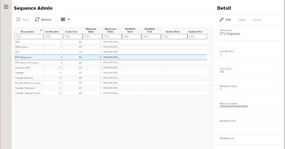Click the Detail Modified Start field
285x149 pixels.
point(249,123)
